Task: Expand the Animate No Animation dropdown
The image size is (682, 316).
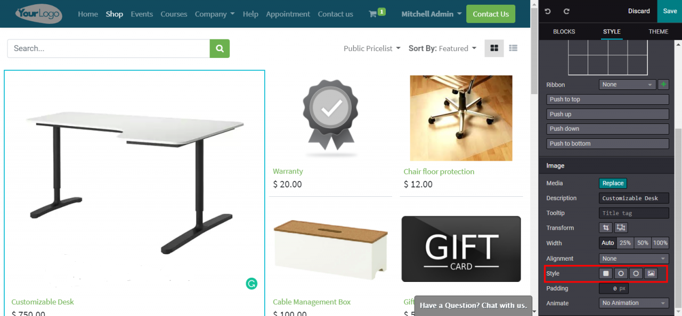Action: coord(634,303)
